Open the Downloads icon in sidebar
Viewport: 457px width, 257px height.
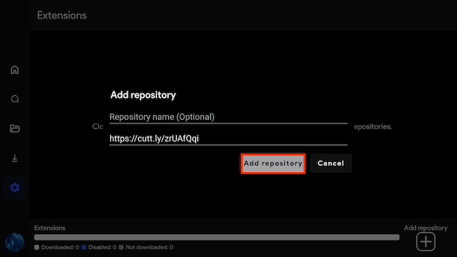(x=14, y=158)
